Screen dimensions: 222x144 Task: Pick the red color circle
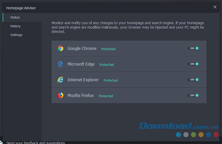(216, 135)
